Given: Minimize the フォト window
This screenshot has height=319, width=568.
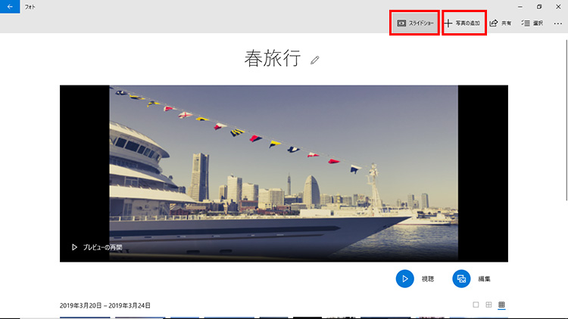Looking at the screenshot, I should (520, 7).
